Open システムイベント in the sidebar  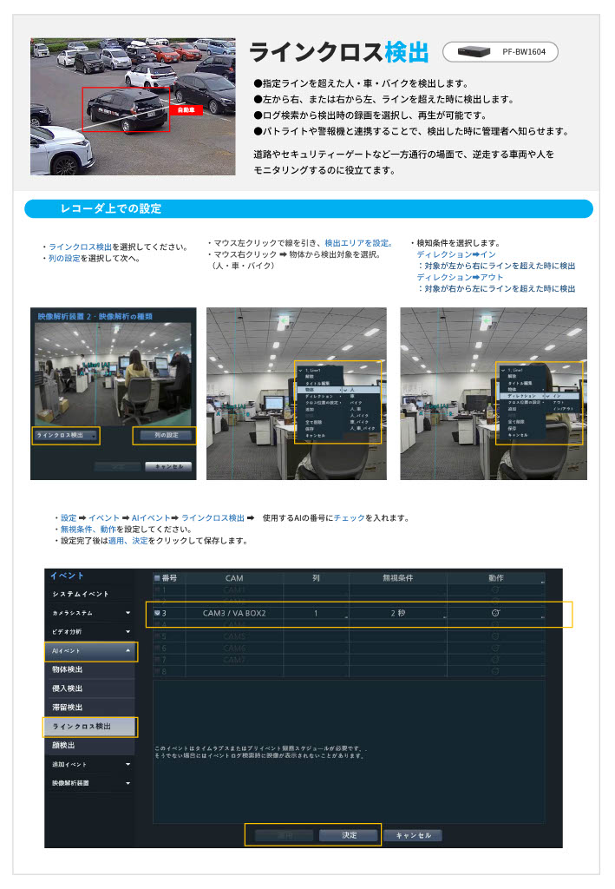point(90,594)
